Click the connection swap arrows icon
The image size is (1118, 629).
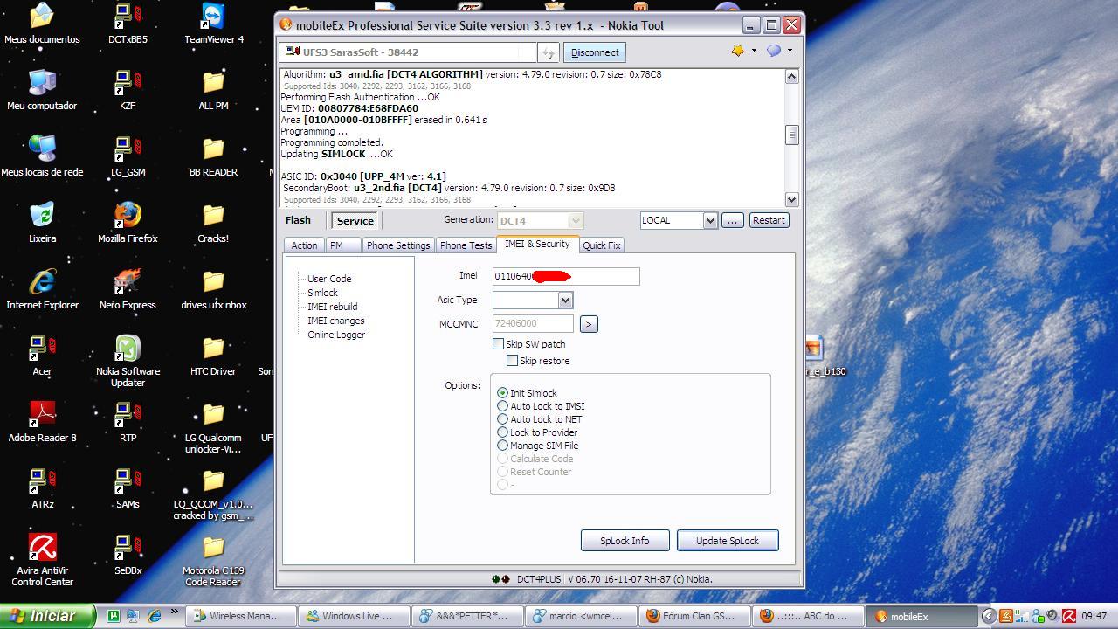click(x=548, y=52)
